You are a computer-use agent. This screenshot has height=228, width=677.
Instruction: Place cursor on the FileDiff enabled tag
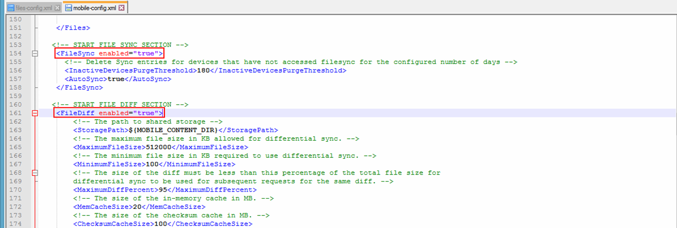(109, 113)
